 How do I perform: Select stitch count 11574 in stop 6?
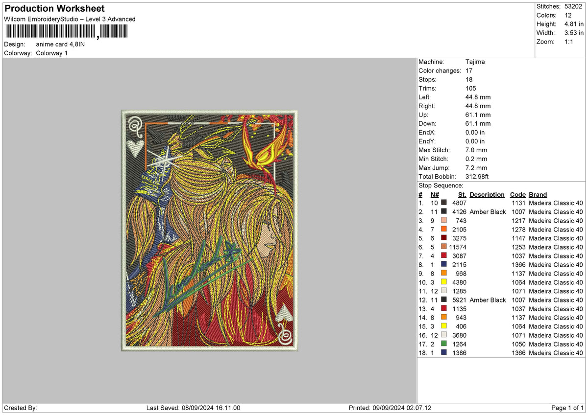pos(458,247)
